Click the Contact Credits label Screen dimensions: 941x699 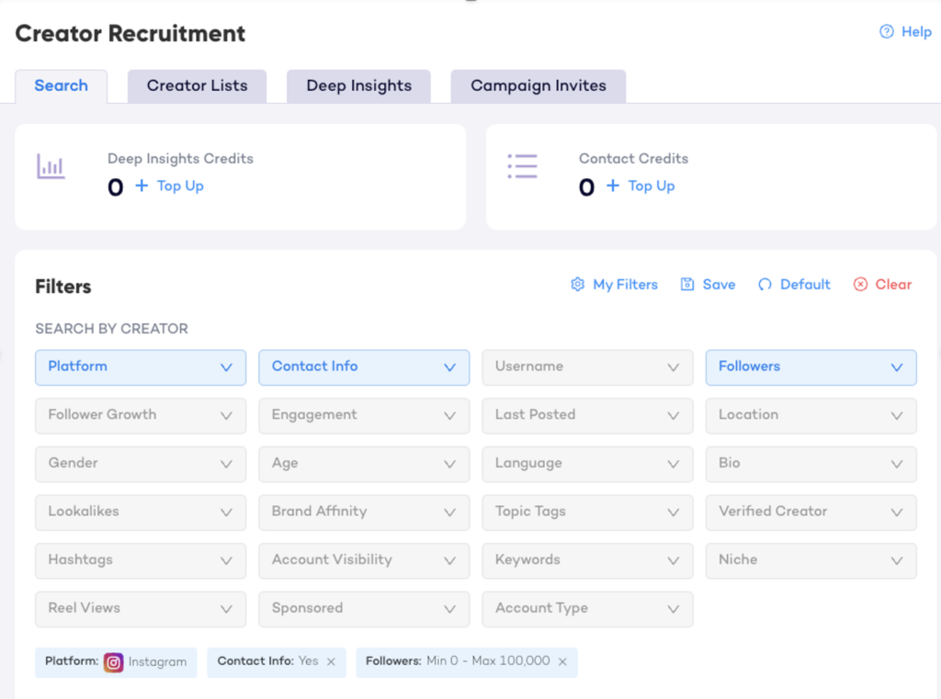633,158
